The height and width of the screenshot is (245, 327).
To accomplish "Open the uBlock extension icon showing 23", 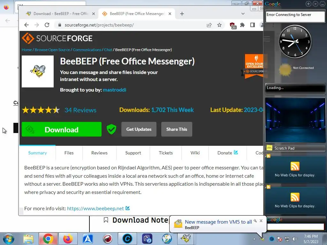I will (233, 26).
